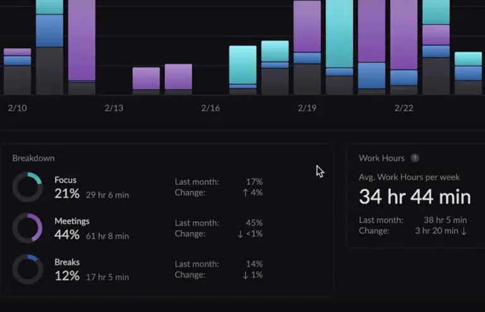Click the Work Hours panel title
The height and width of the screenshot is (312, 485).
[x=381, y=158]
